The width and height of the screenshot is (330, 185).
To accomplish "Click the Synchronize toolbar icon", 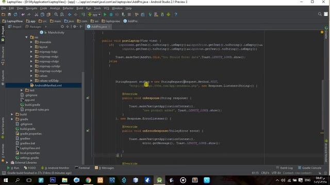I will coord(15,14).
